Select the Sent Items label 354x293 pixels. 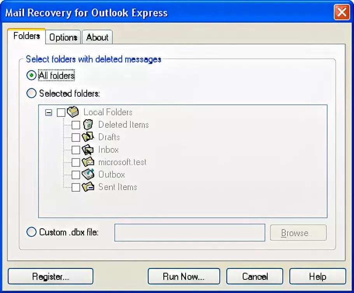pos(117,187)
